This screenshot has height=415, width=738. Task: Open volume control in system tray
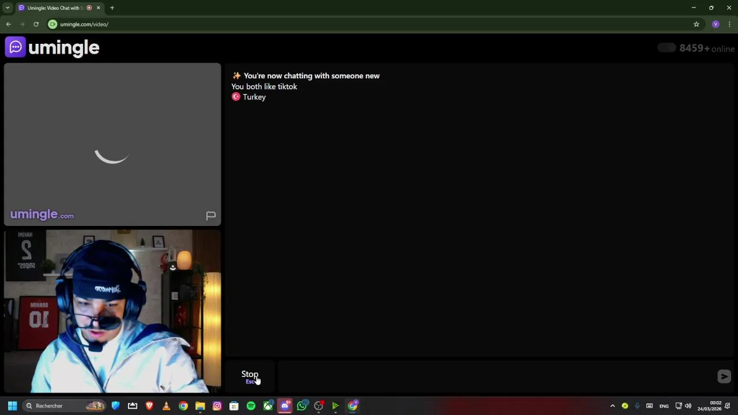[x=688, y=406]
